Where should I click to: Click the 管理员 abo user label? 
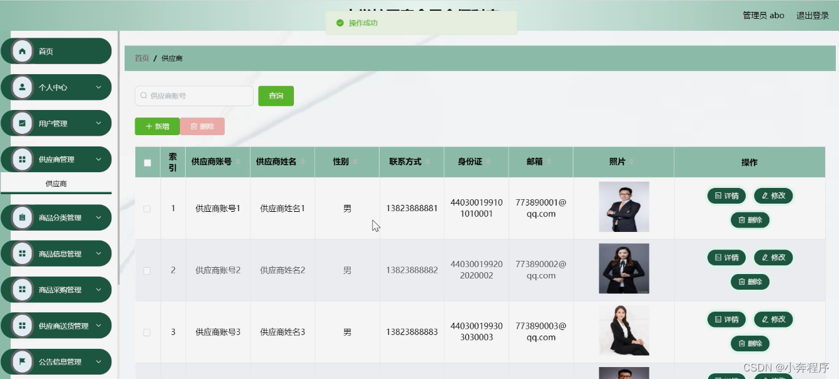coord(763,16)
